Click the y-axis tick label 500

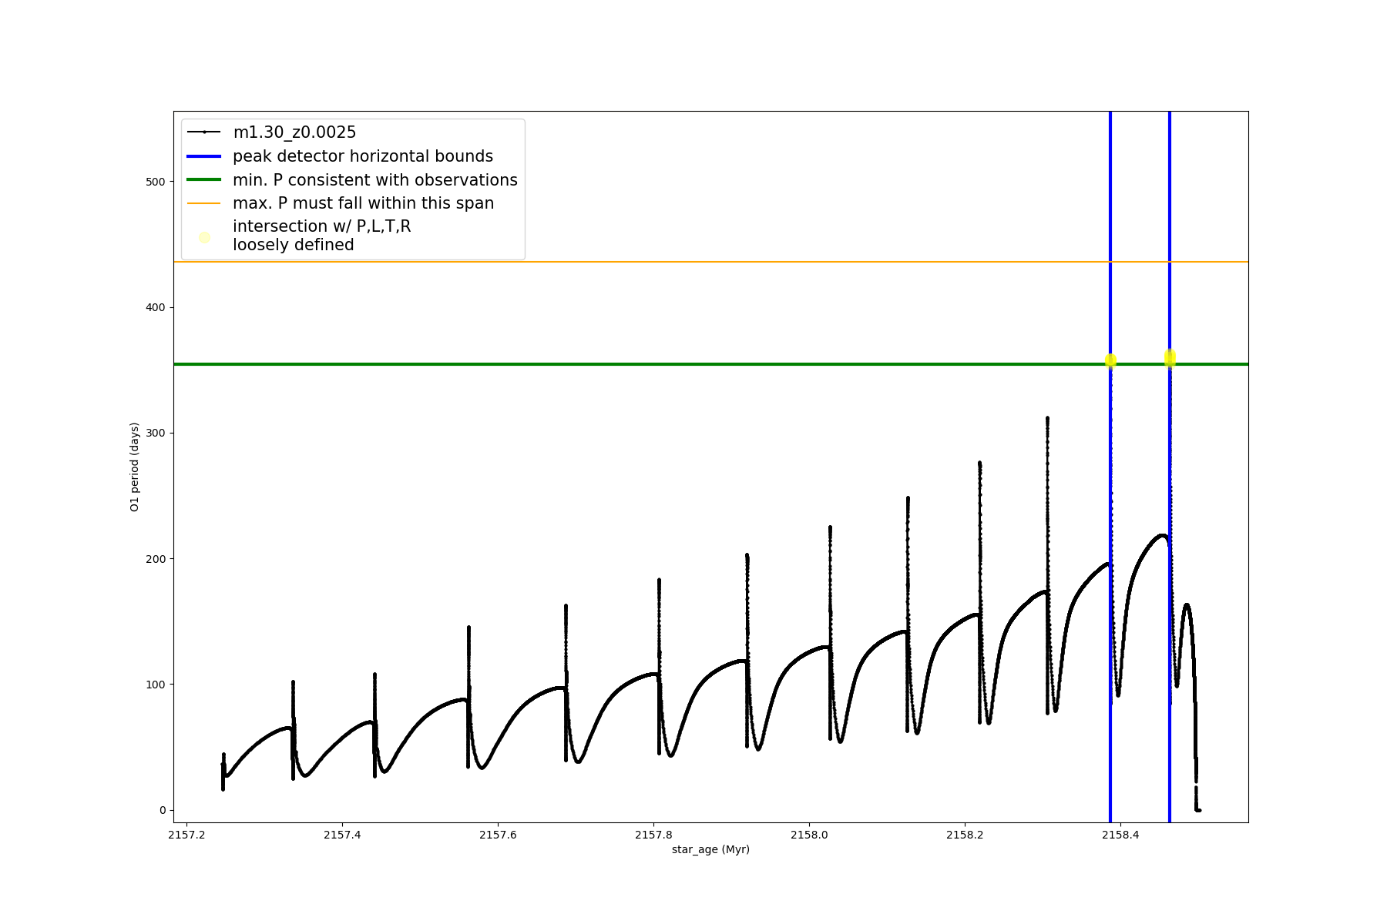click(156, 182)
